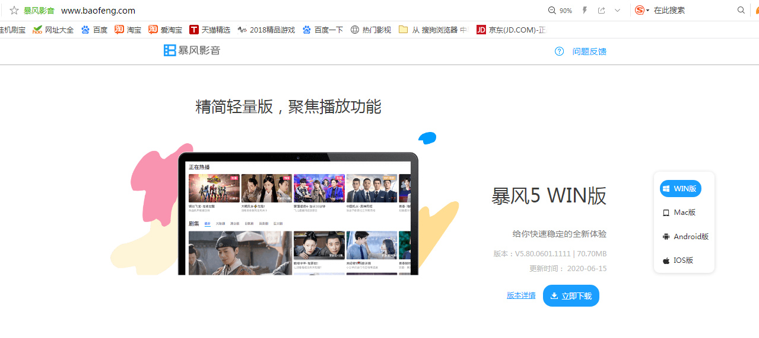Viewport: 759px width, 338px height.
Task: Click the Mac tablet icon beside Mac版
Action: click(x=666, y=213)
